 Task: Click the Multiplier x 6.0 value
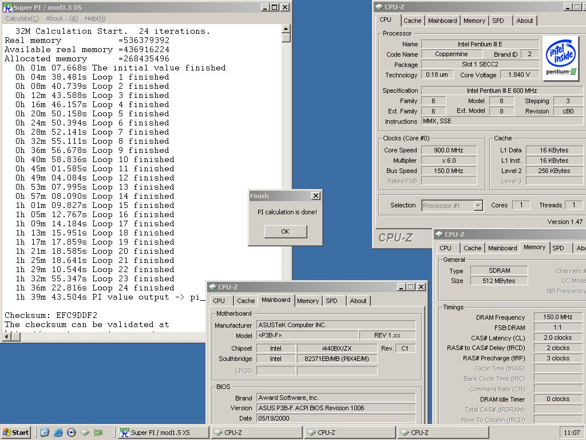(449, 160)
